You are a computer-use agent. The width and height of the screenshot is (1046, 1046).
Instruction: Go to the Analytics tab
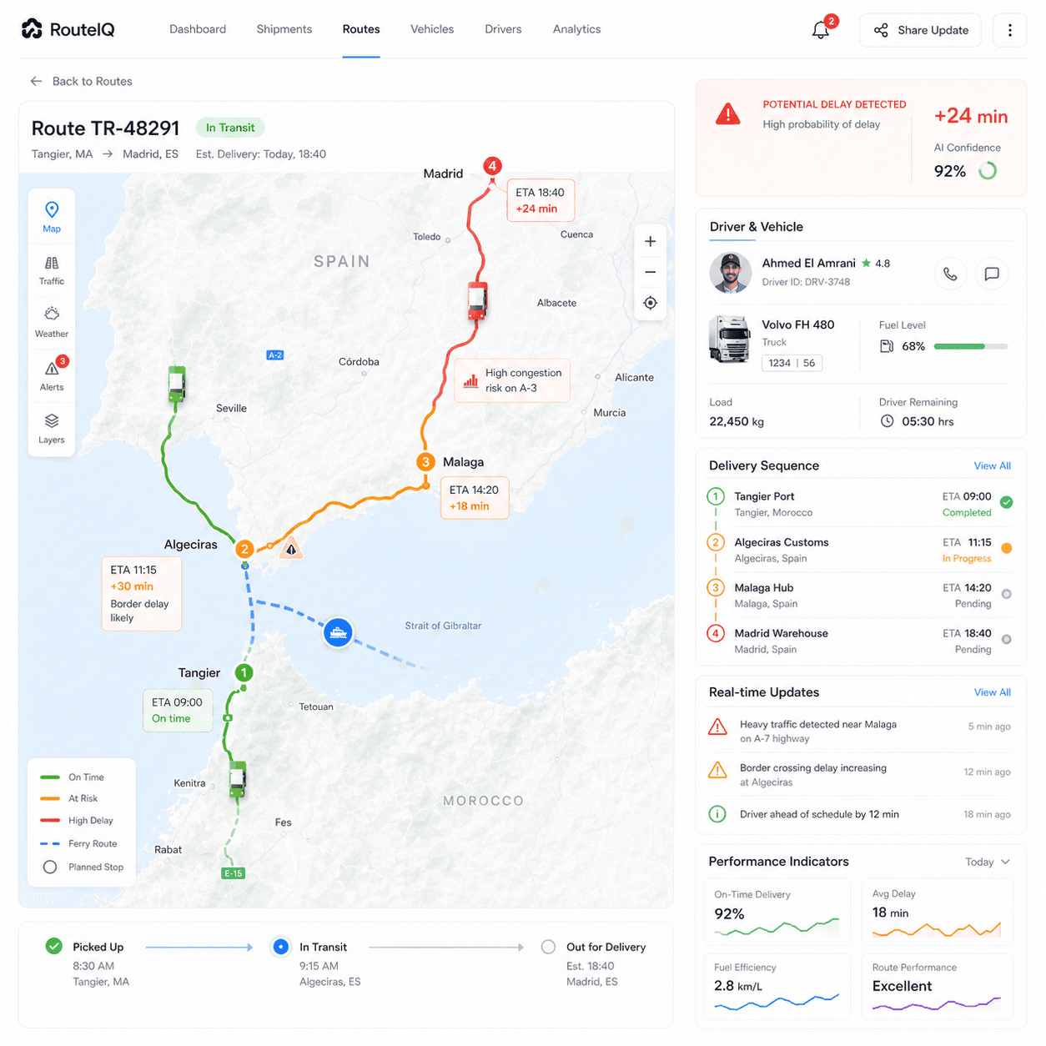[576, 29]
